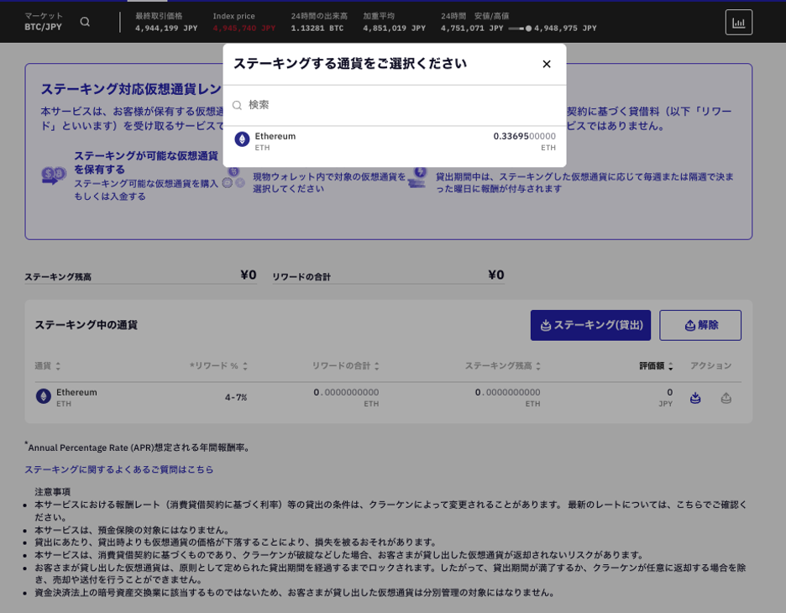Open the chart icon in top bar
This screenshot has width=786, height=613.
(x=738, y=23)
